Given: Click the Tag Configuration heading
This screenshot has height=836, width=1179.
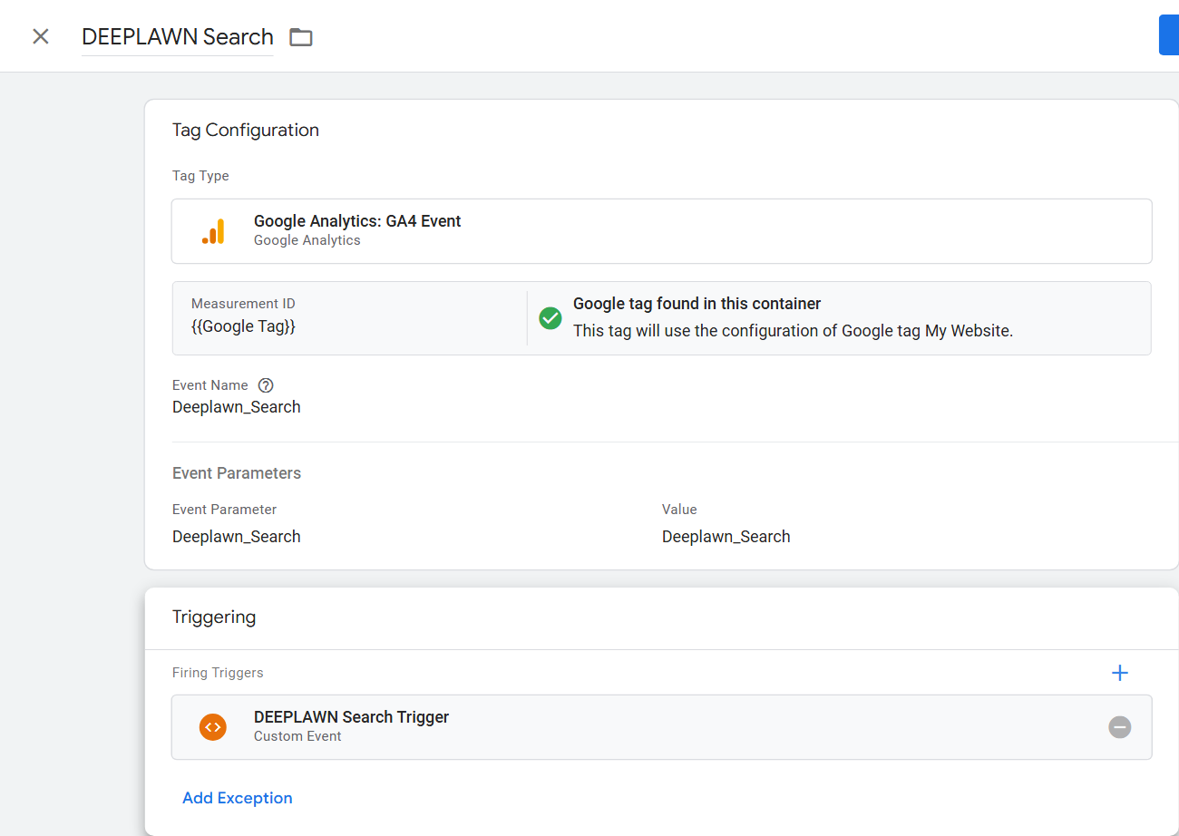Looking at the screenshot, I should 246,130.
